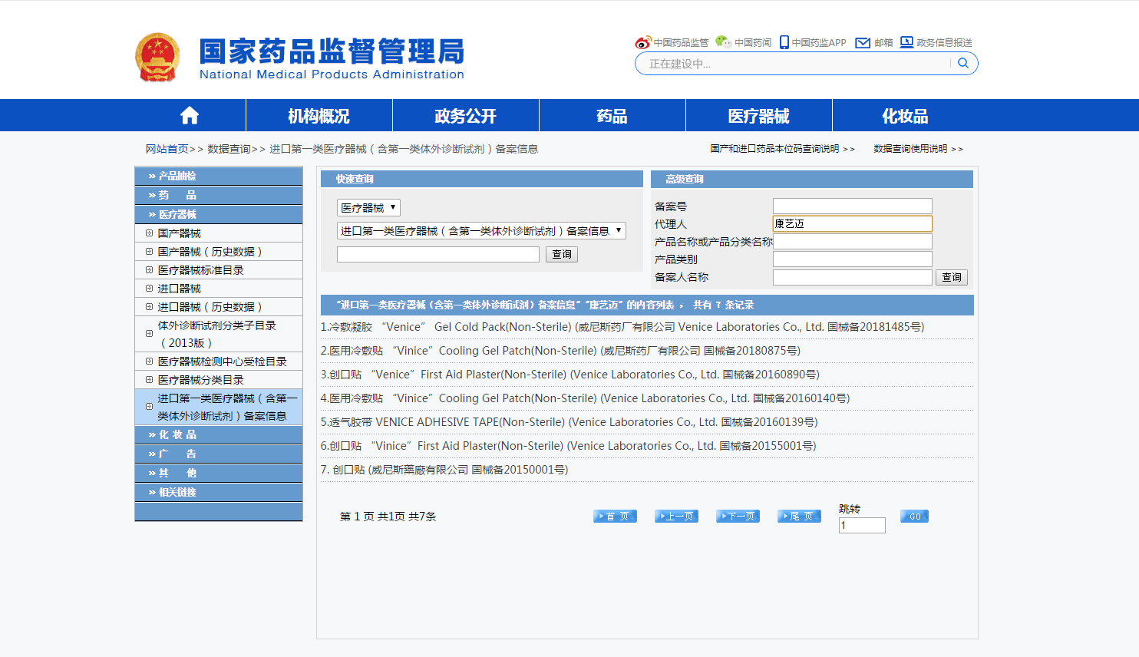This screenshot has width=1139, height=657.
Task: Click 网站首页 breadcrumb link
Action: point(167,149)
